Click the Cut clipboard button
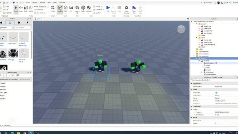The width and height of the screenshot is (238, 134). (x=6, y=10)
